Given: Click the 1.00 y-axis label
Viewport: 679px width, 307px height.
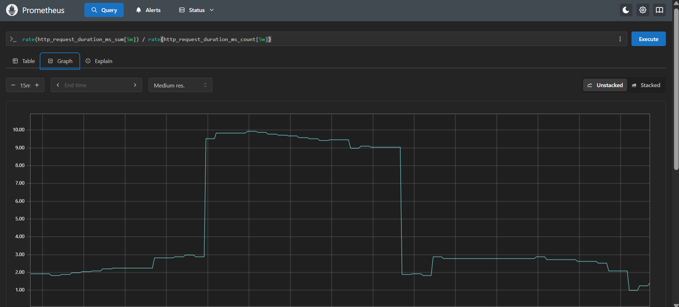Looking at the screenshot, I should (20, 290).
